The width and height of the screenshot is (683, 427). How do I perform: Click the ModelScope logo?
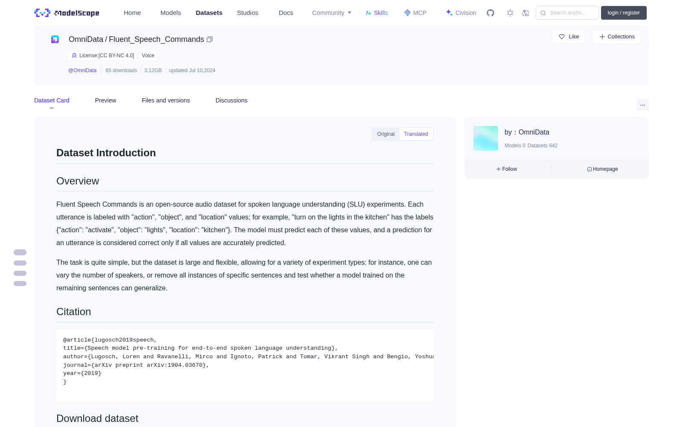[x=67, y=13]
